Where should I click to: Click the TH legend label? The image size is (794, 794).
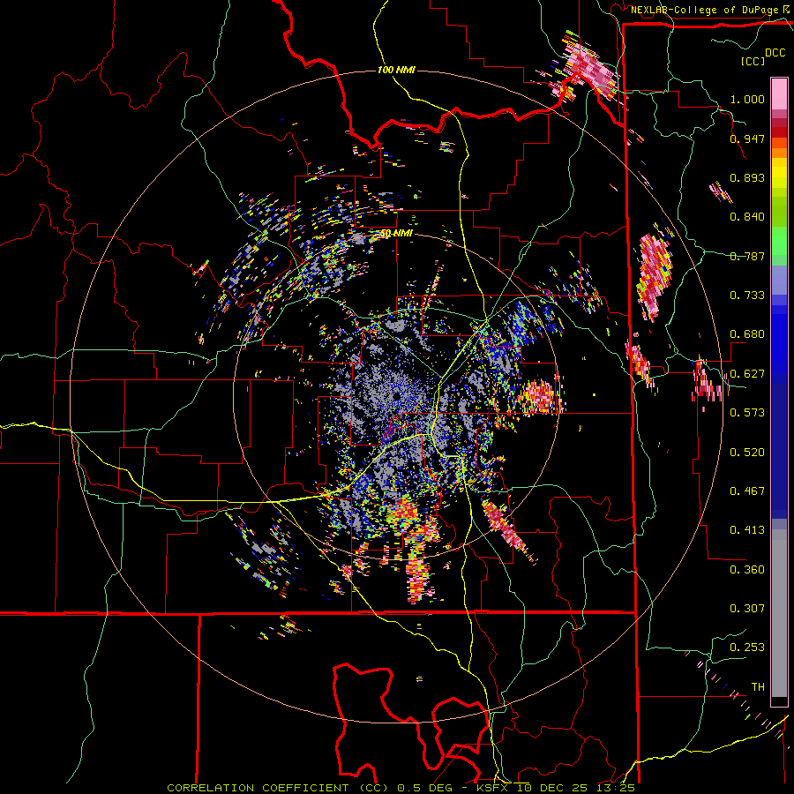pos(758,686)
